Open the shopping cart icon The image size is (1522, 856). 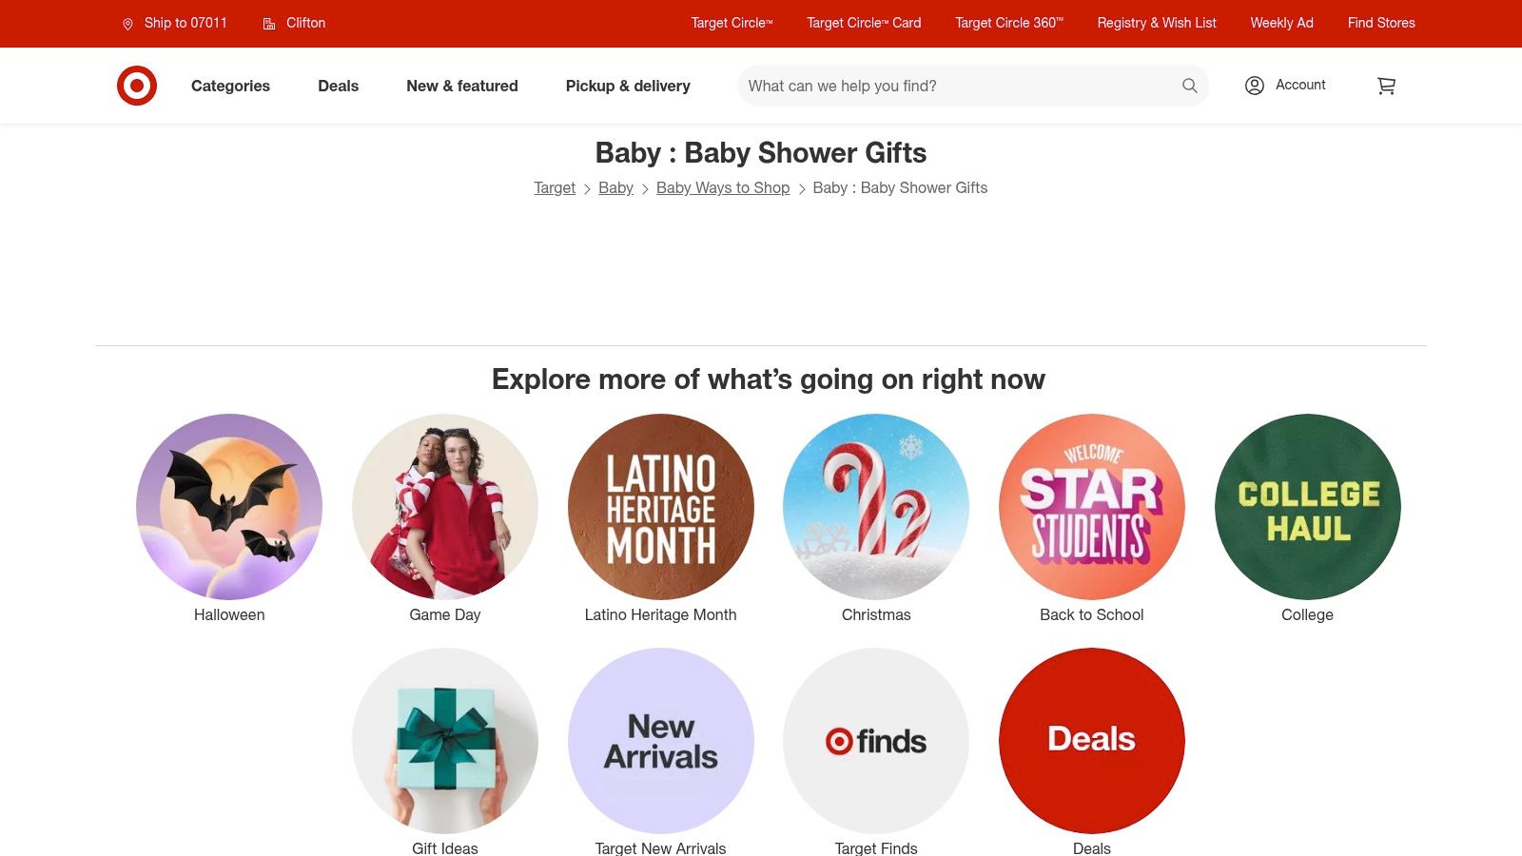(x=1386, y=86)
